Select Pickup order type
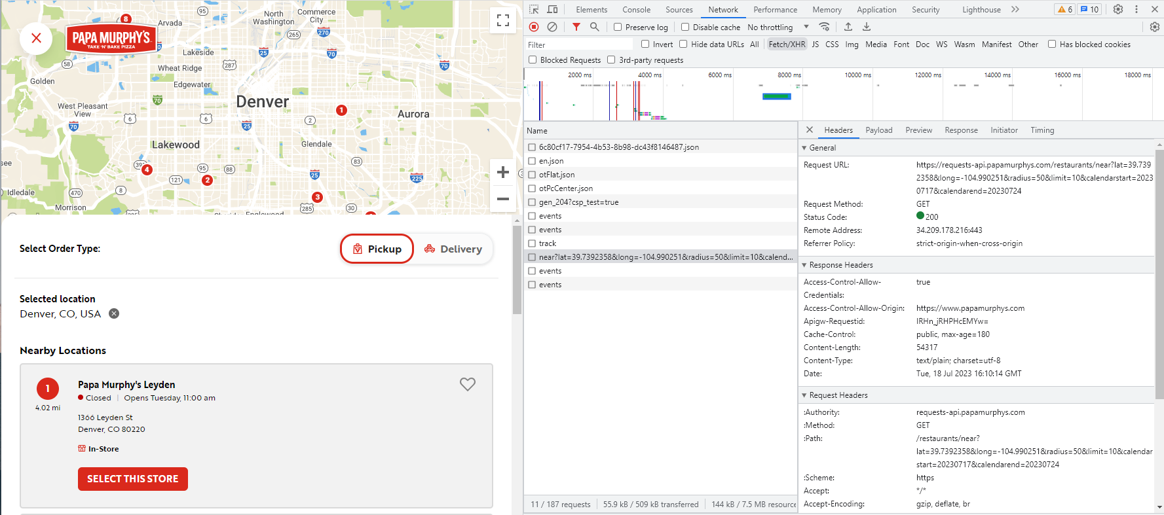The width and height of the screenshot is (1164, 515). (x=377, y=249)
